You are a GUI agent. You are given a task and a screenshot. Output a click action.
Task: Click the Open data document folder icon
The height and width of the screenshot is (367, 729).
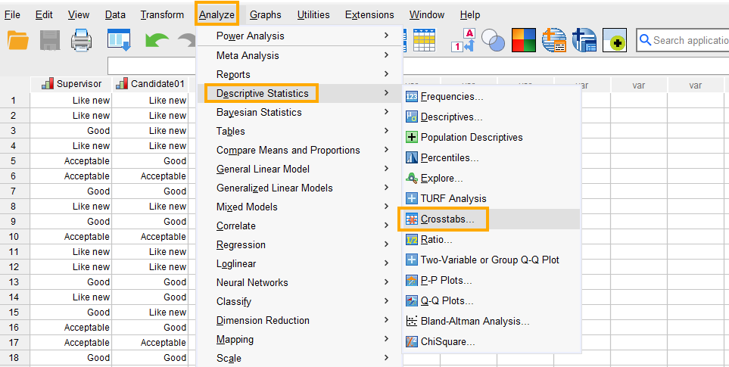18,40
